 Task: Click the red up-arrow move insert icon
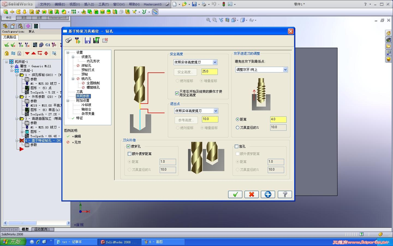(x=33, y=53)
